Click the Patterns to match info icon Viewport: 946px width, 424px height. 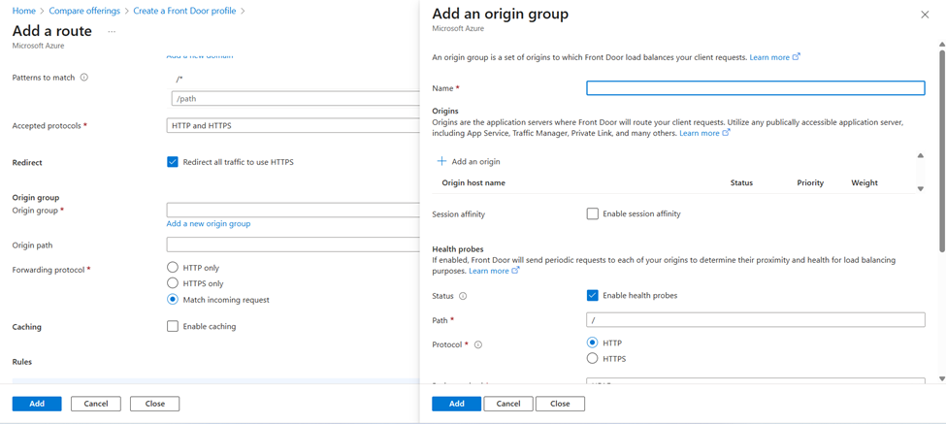point(83,78)
